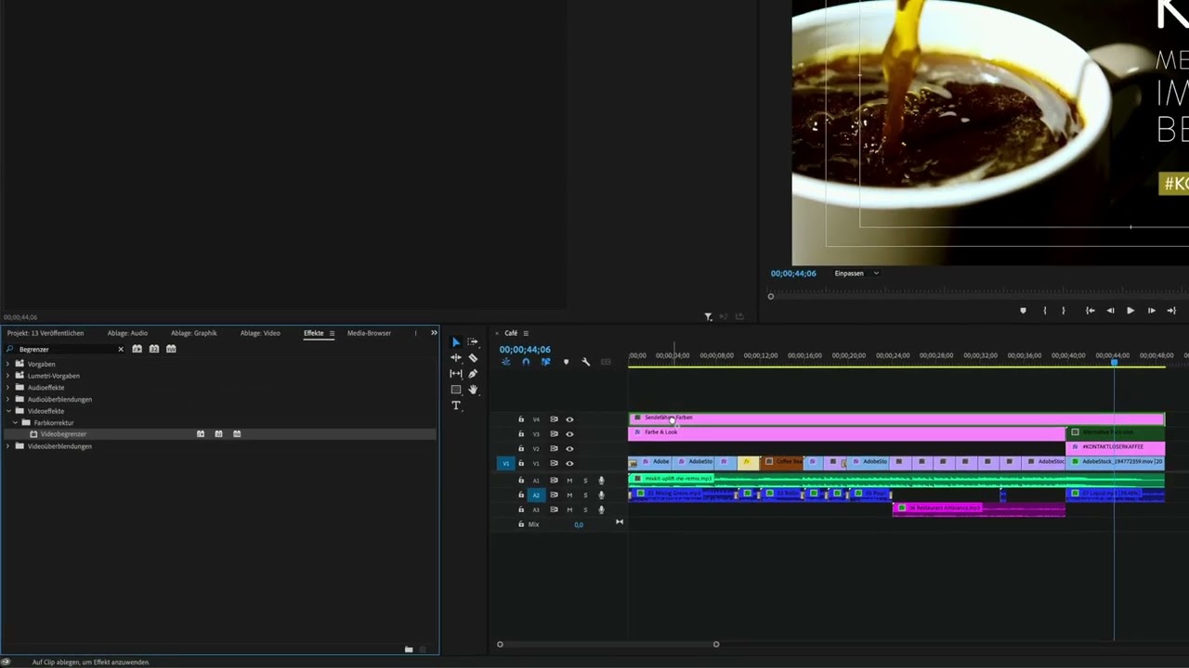Open timeline display settings wrench
Viewport: 1189px width, 668px height.
point(585,362)
